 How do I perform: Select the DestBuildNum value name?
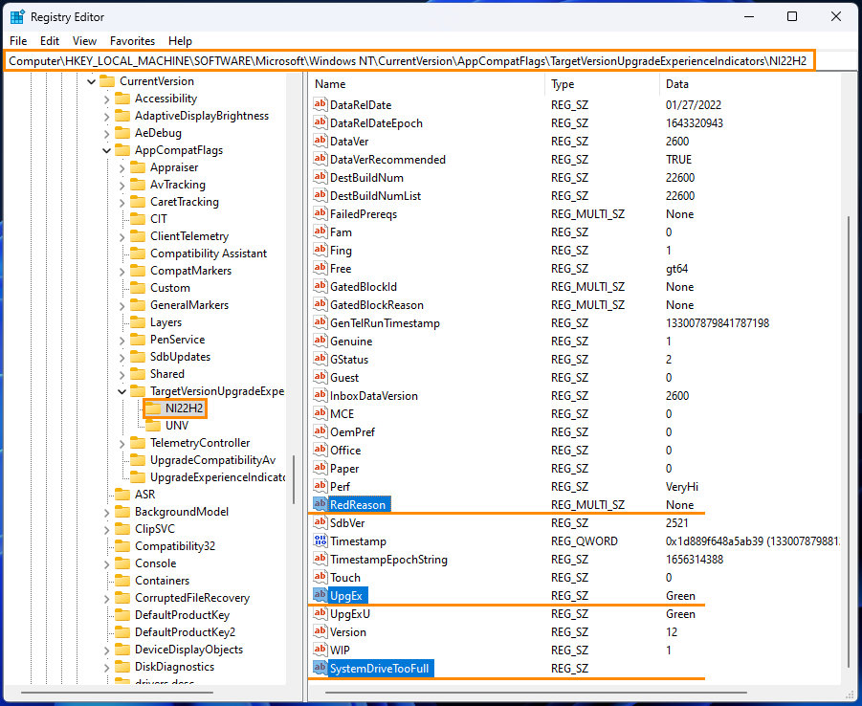point(366,178)
